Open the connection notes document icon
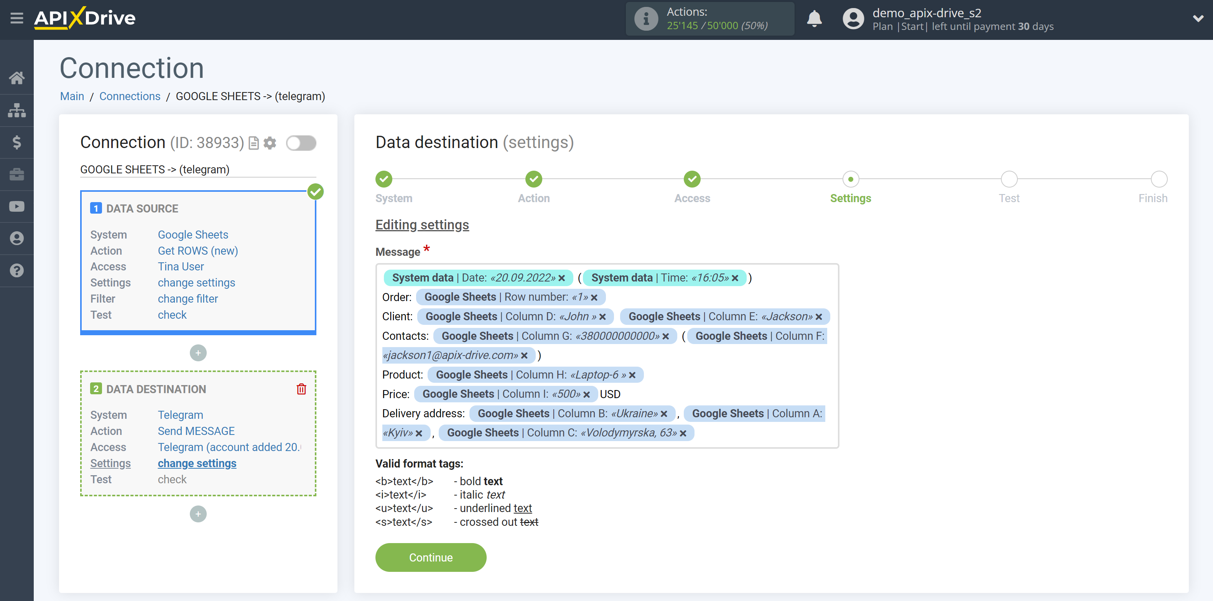 pyautogui.click(x=254, y=143)
